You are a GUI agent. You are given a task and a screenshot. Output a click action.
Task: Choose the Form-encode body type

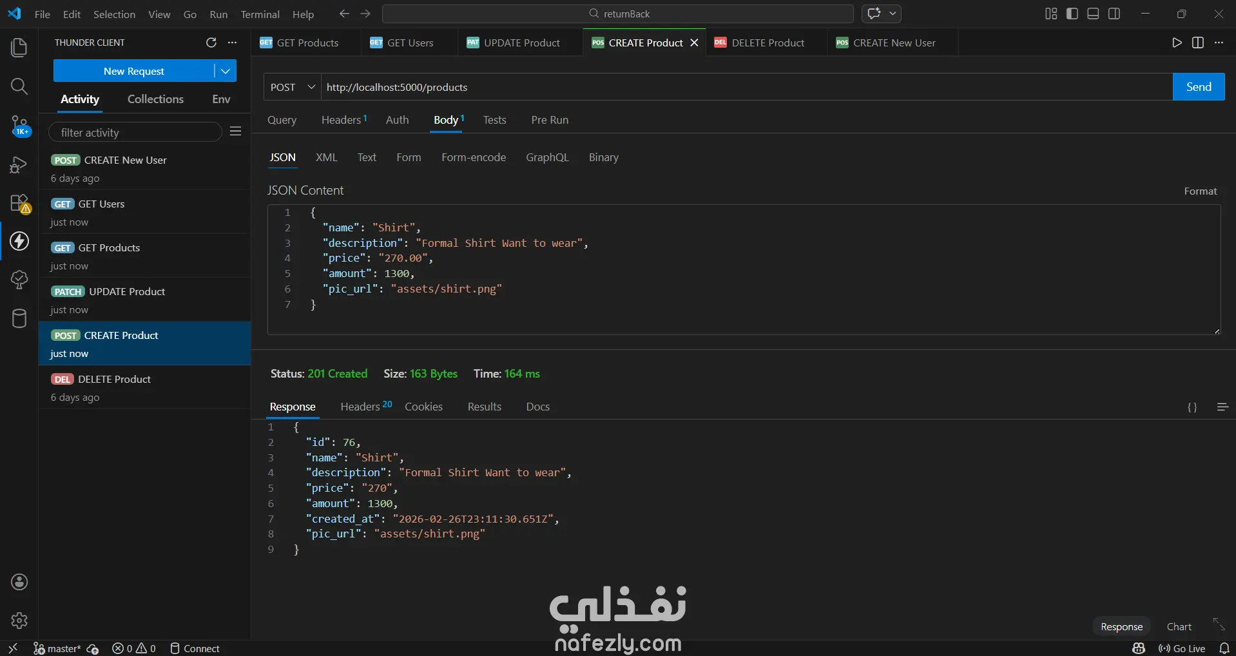(474, 157)
